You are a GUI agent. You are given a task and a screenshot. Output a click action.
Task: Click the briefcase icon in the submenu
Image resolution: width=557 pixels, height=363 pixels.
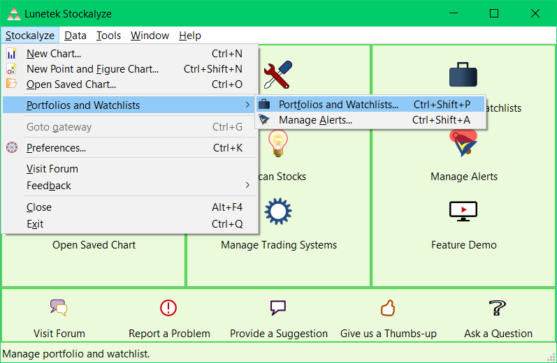[264, 105]
